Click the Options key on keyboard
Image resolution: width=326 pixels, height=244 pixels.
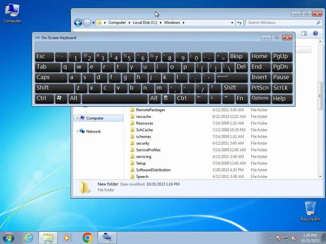coord(260,99)
